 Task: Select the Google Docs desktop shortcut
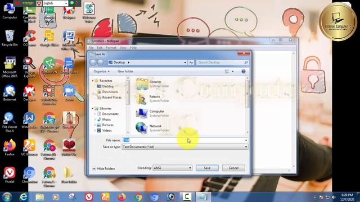coord(69,66)
